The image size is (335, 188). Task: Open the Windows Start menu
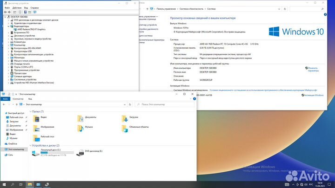(4, 185)
